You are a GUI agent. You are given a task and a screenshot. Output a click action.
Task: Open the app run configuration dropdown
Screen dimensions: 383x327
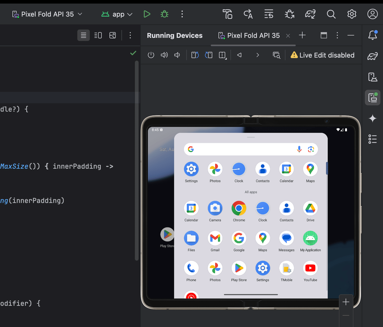(x=117, y=14)
